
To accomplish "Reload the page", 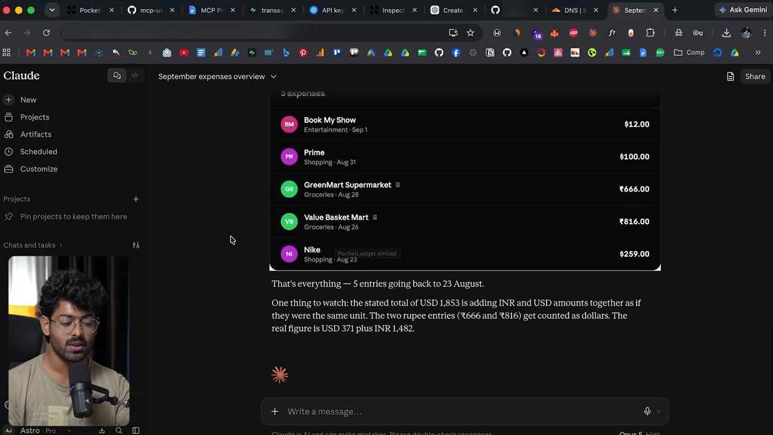I will (47, 33).
